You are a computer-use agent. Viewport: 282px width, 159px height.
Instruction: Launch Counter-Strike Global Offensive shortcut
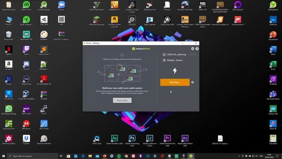coord(185,21)
